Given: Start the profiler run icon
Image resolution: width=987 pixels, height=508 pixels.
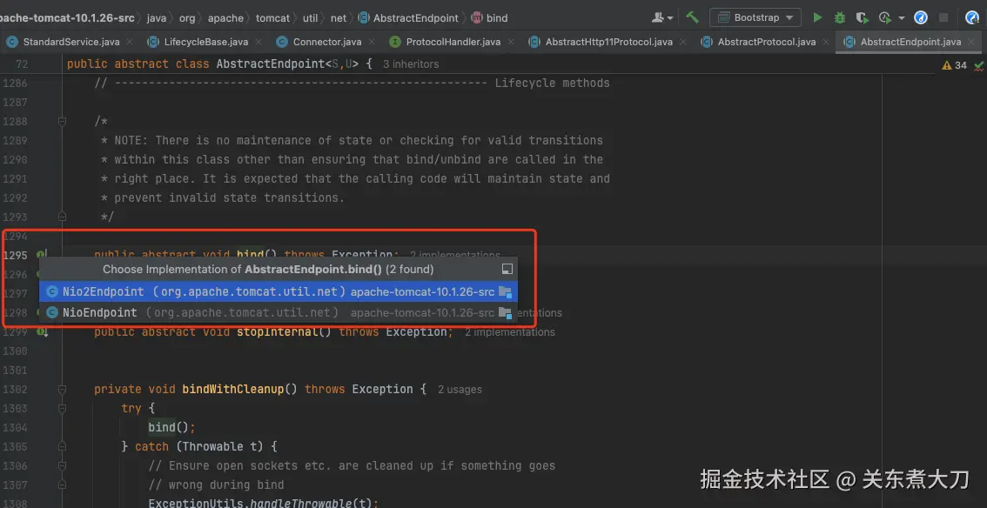Looking at the screenshot, I should tap(885, 17).
